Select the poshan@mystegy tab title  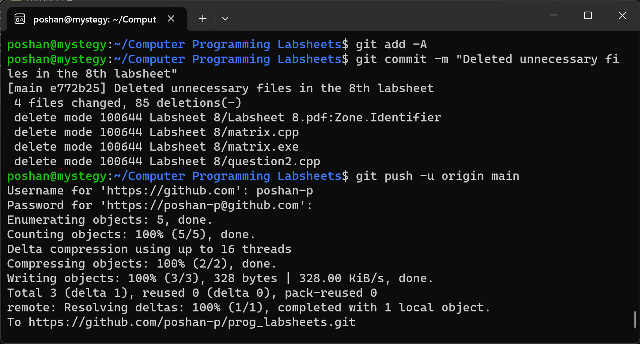(x=94, y=19)
